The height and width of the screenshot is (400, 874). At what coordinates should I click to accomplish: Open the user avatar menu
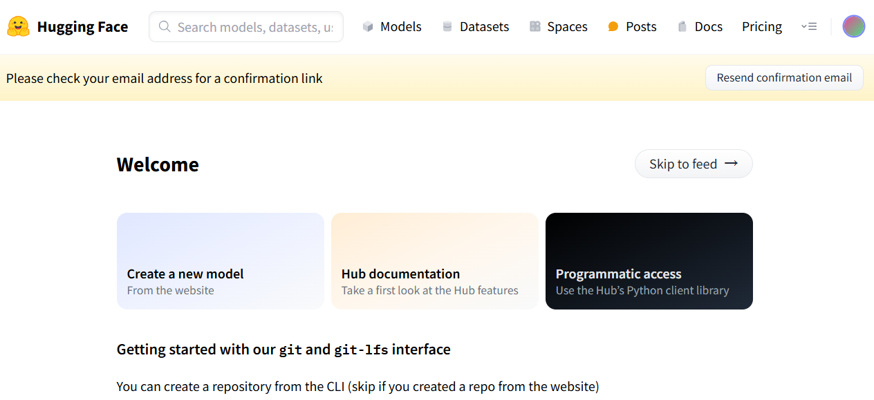coord(854,26)
